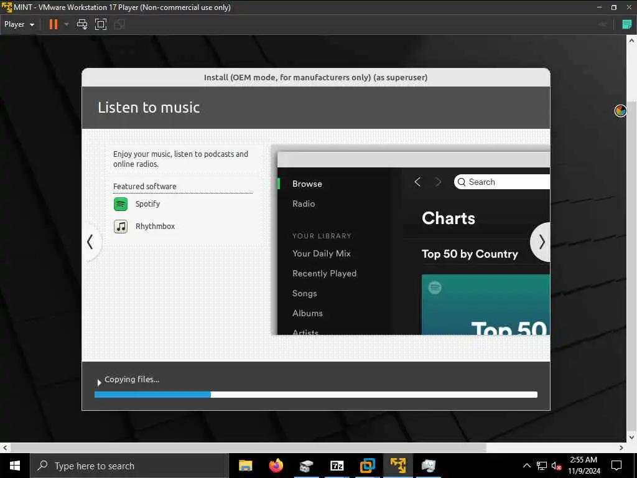Screen dimensions: 637x478
Task: Click the Radio item in the slideshow picture
Action: coord(304,204)
